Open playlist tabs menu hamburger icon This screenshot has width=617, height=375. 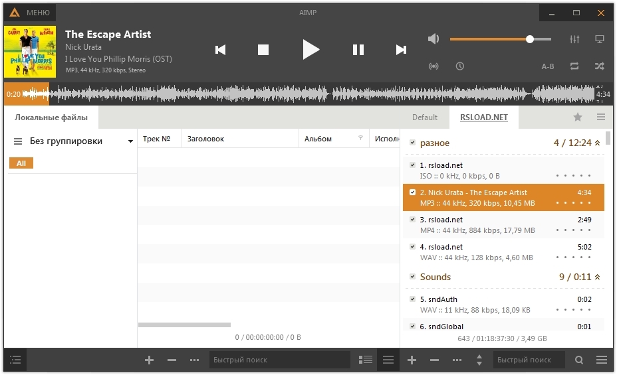(x=600, y=117)
